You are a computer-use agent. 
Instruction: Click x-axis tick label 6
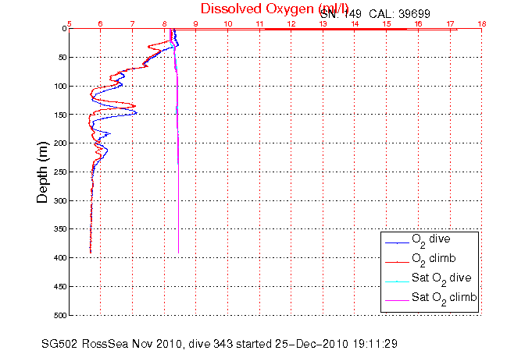[x=101, y=23]
